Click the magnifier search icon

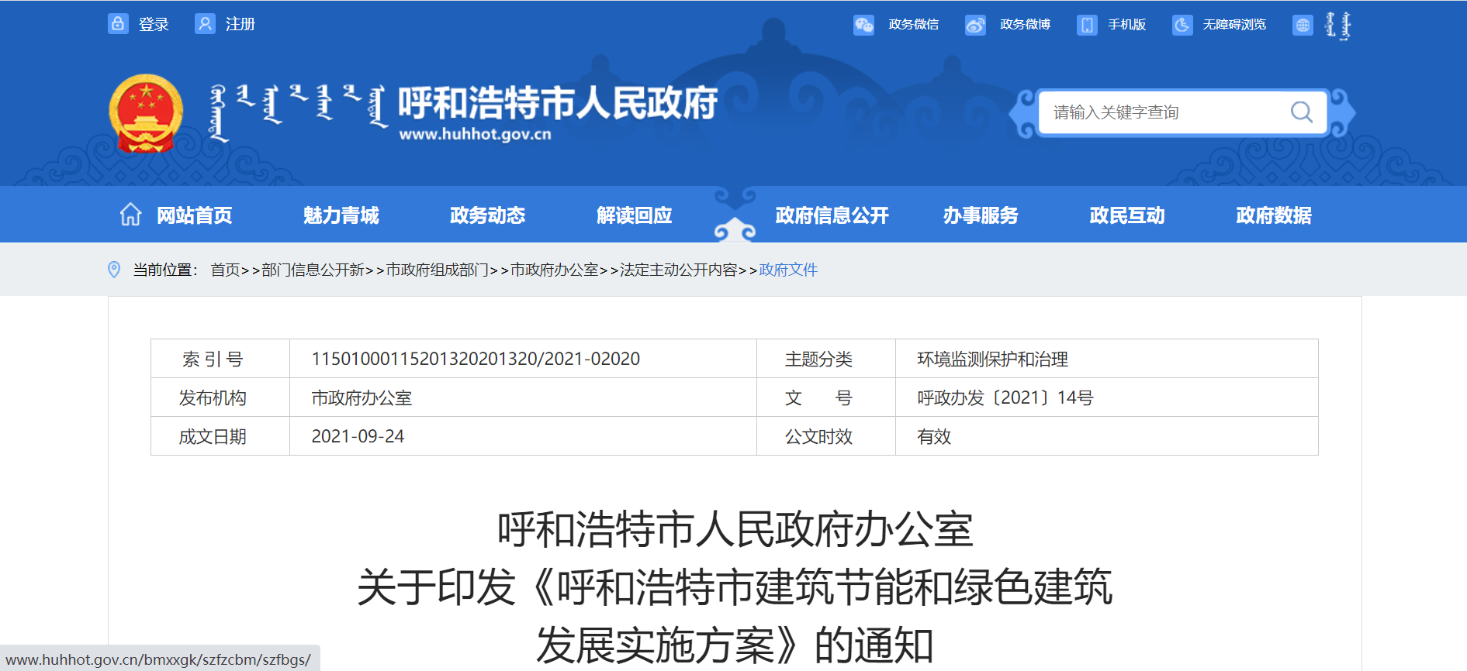[x=1301, y=112]
